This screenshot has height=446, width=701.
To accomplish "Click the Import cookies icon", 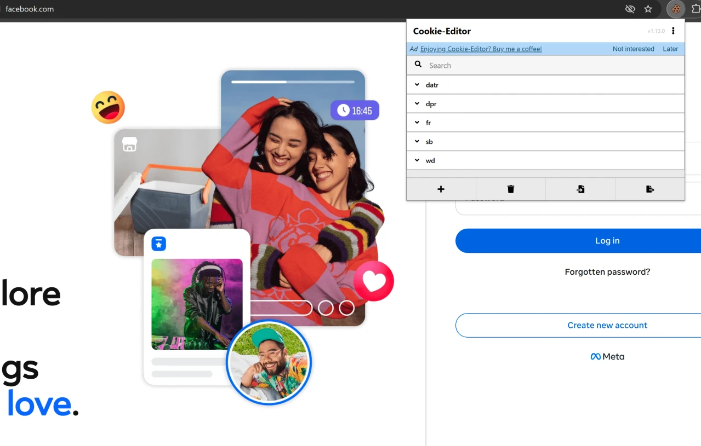I will point(580,189).
